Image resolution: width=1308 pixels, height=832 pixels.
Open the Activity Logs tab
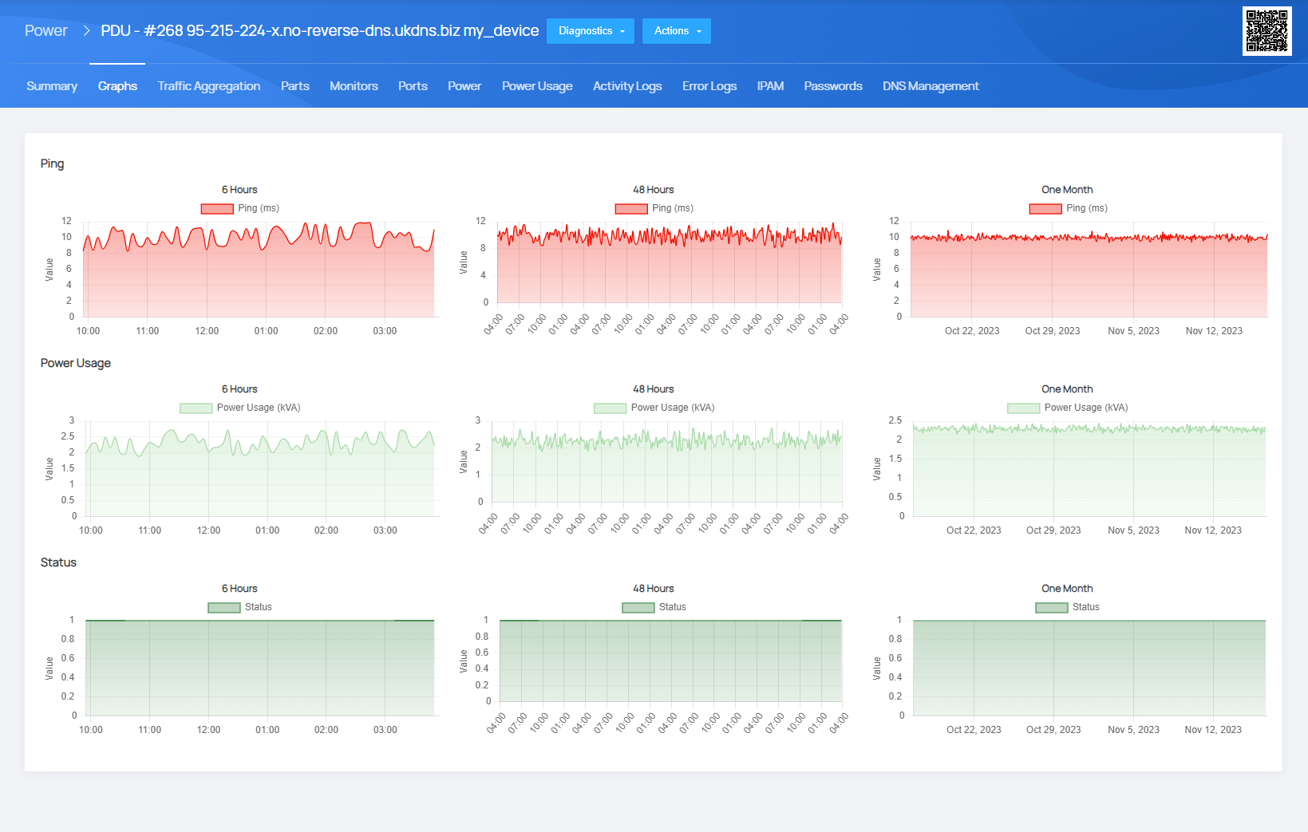coord(627,86)
